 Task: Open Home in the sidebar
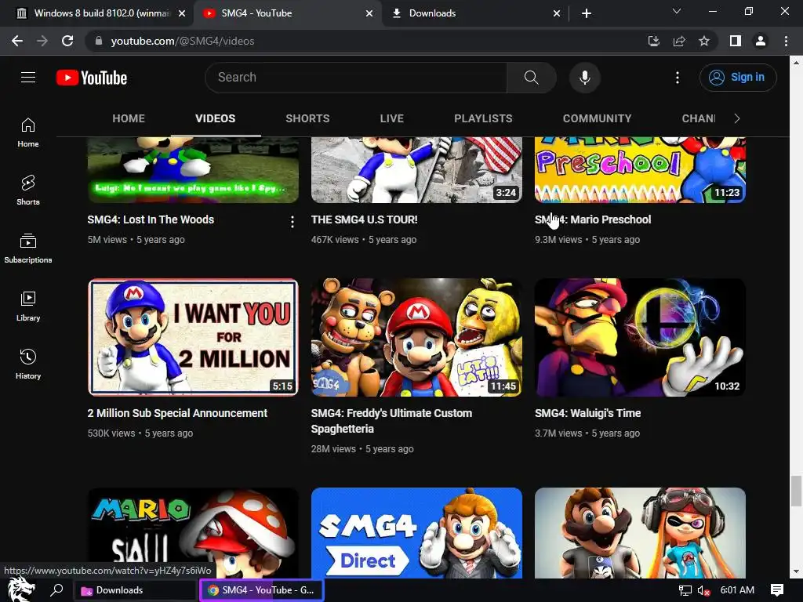pyautogui.click(x=28, y=132)
